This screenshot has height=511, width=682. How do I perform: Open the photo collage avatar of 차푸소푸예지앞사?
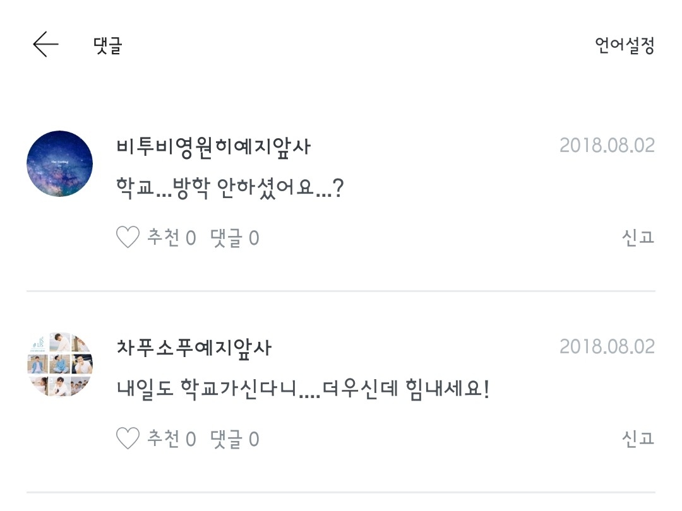tap(60, 365)
